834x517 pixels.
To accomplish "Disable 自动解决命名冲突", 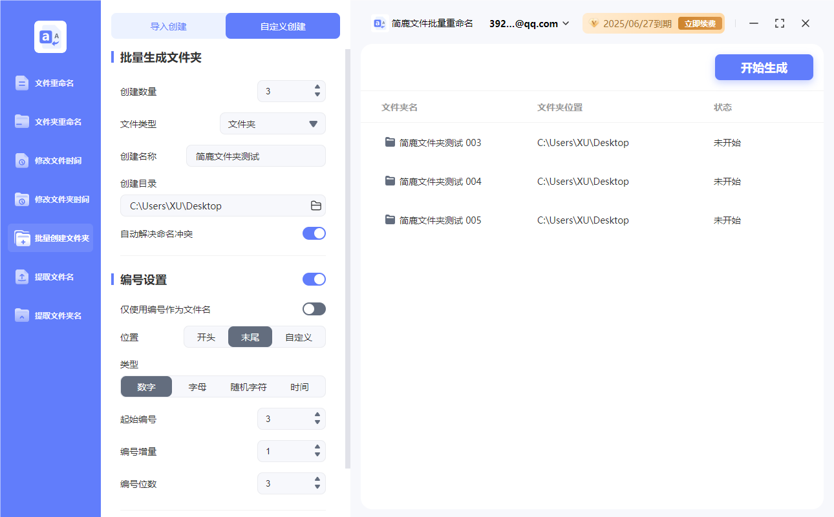I will (x=314, y=233).
